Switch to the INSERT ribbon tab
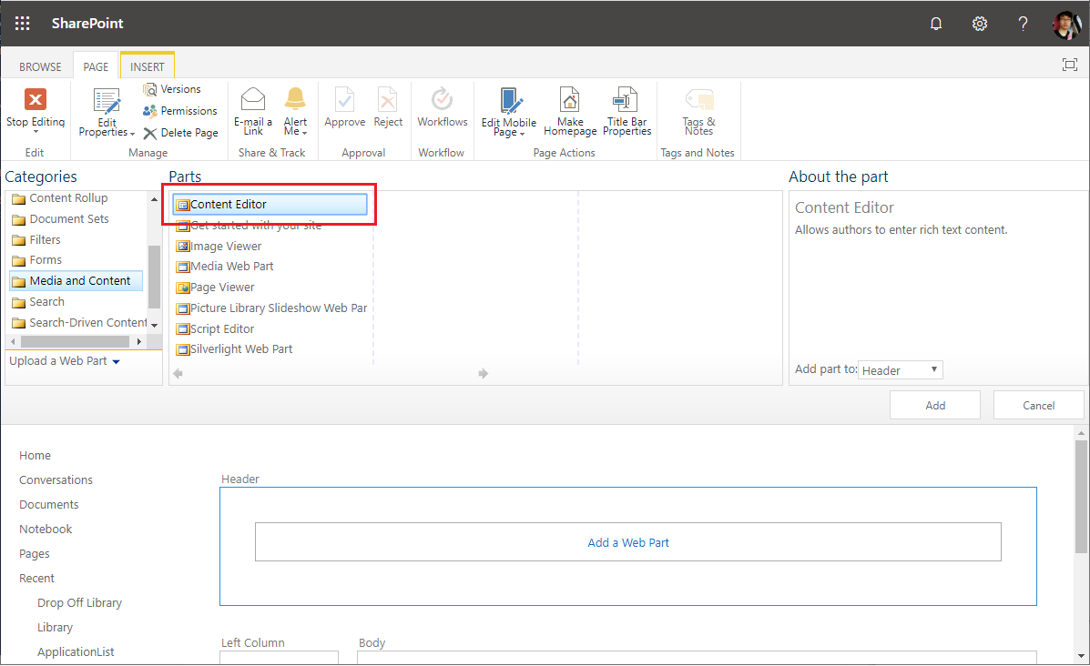1090x666 pixels. click(148, 66)
